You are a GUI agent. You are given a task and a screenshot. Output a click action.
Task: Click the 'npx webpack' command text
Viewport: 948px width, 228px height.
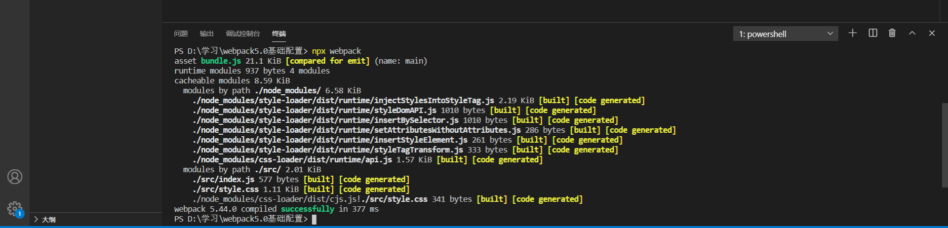pyautogui.click(x=336, y=51)
